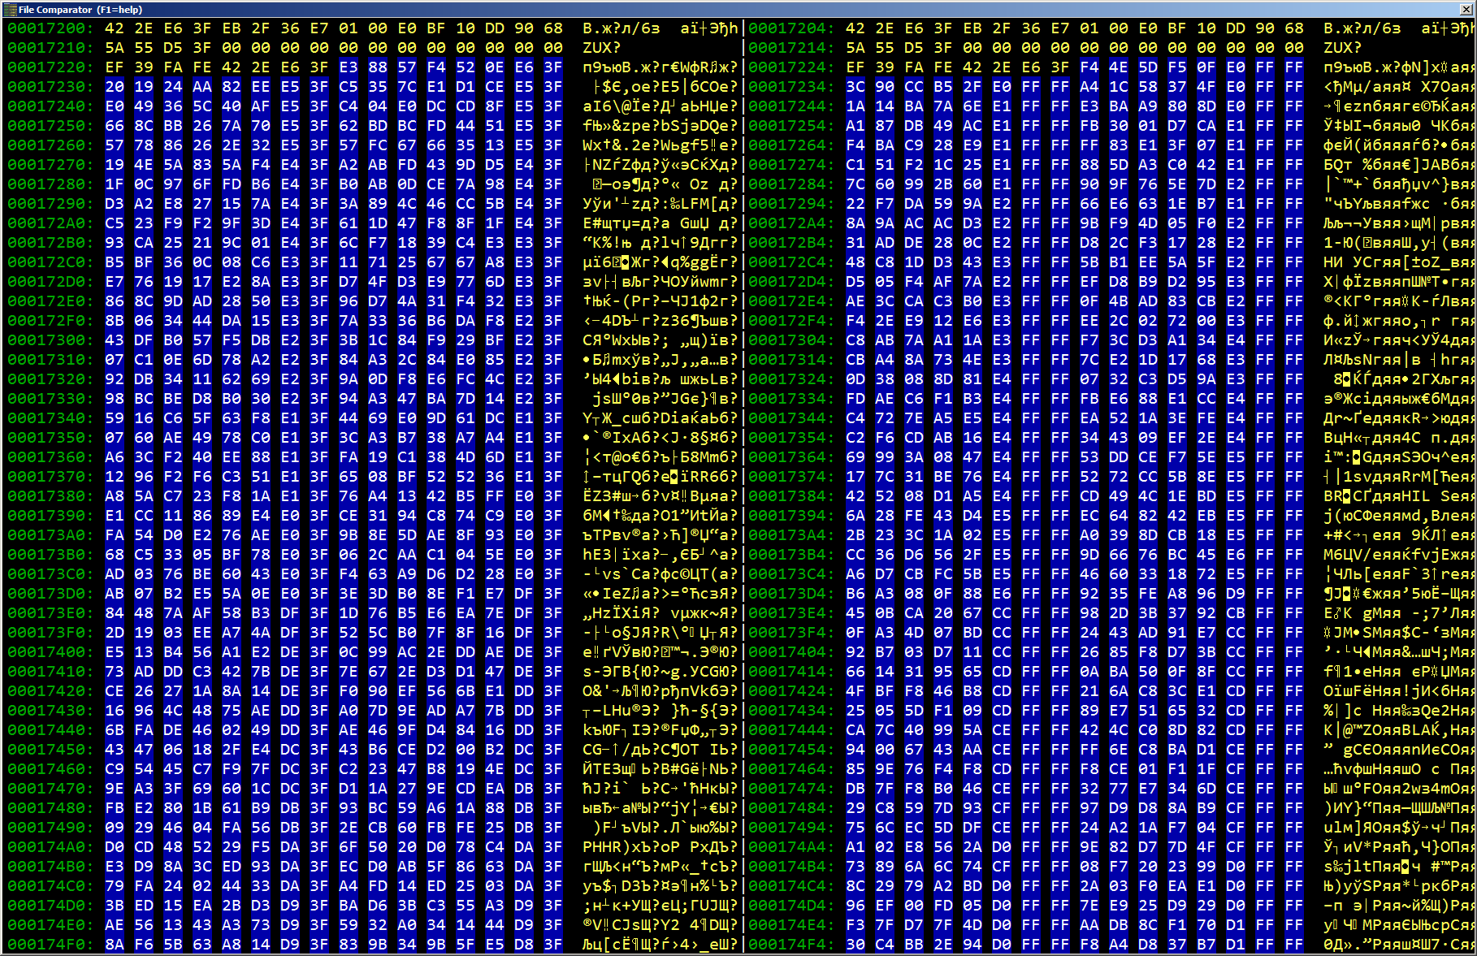Select row address 00017394 on the right

tap(791, 516)
